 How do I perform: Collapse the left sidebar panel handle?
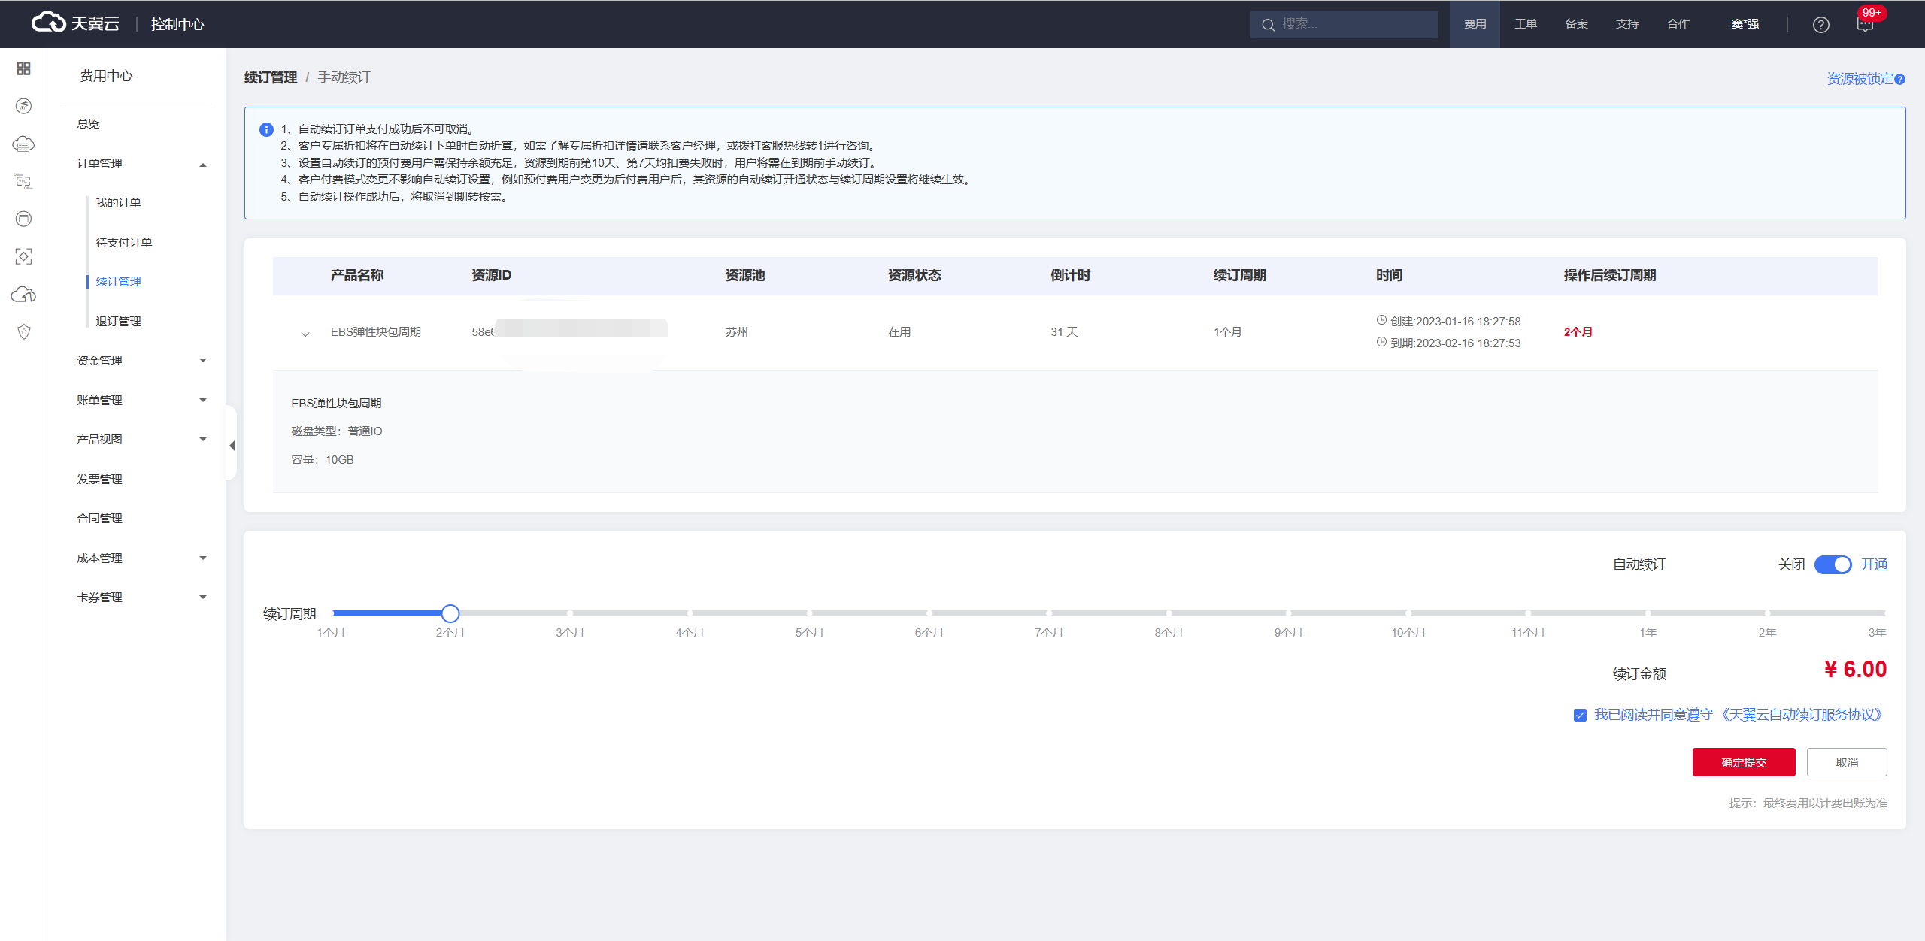[x=232, y=445]
